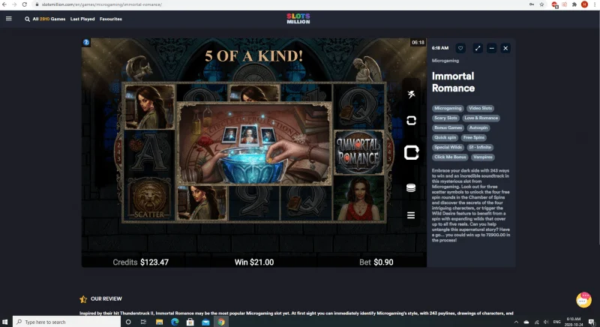Open File Explorer from taskbar
600x327 pixels.
click(159, 322)
